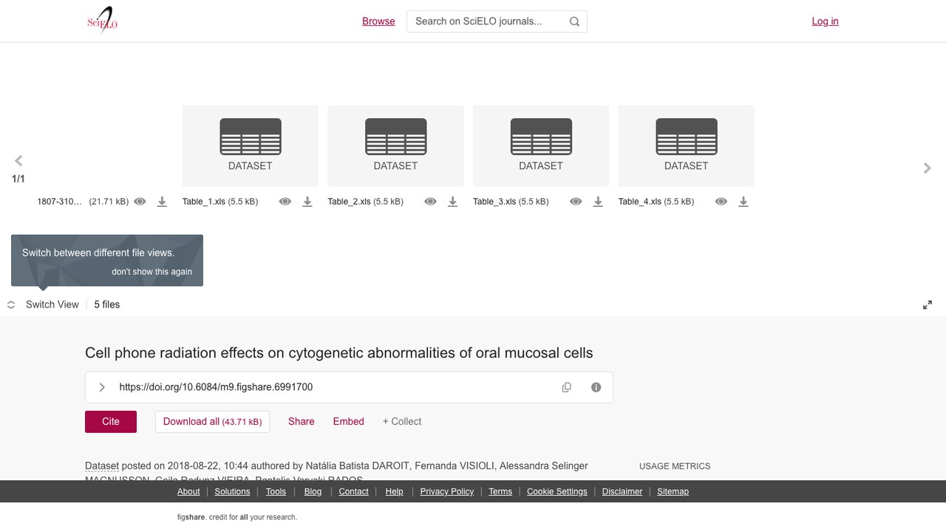Open the About footer link
This screenshot has width=946, height=532.
(188, 491)
